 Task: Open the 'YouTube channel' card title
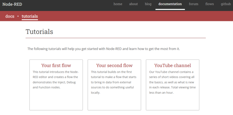pyautogui.click(x=173, y=65)
